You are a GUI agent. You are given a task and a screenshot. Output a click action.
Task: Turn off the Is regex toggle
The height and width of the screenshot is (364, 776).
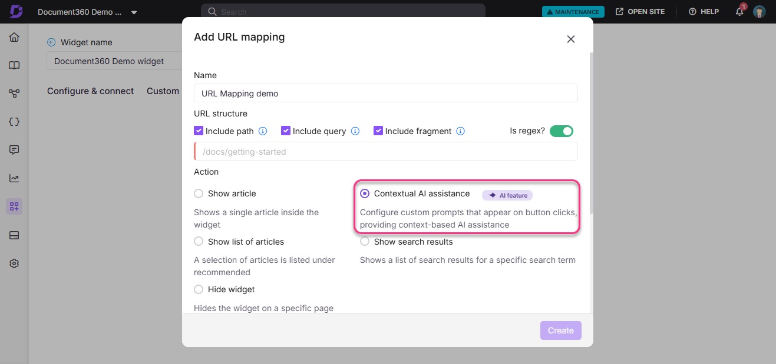(x=561, y=131)
